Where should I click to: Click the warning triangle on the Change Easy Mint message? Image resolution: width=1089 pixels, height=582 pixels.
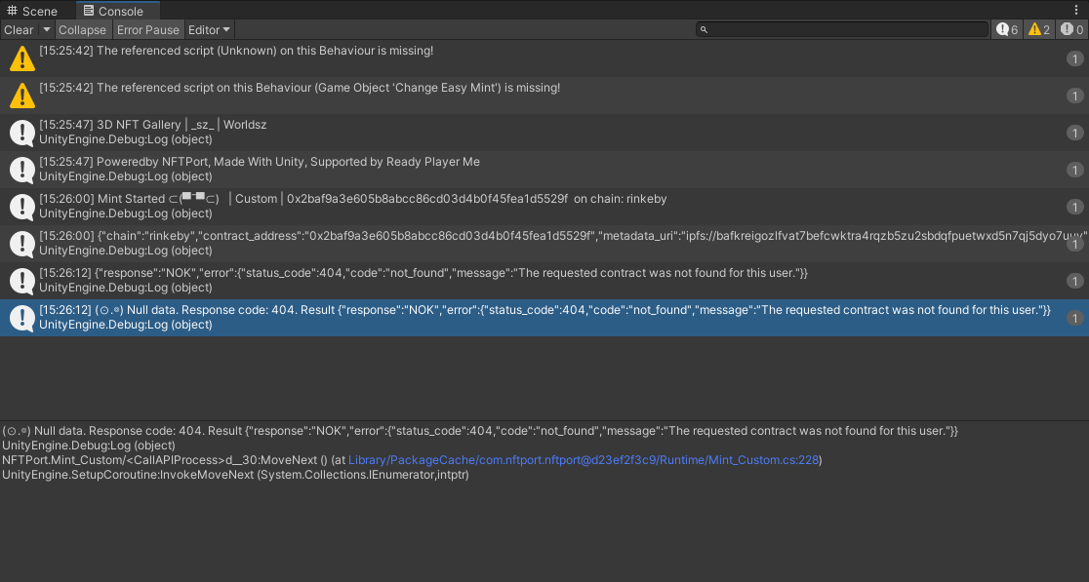pyautogui.click(x=20, y=96)
